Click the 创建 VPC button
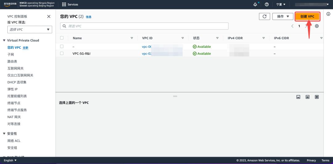This screenshot has height=164, width=333. (x=307, y=17)
